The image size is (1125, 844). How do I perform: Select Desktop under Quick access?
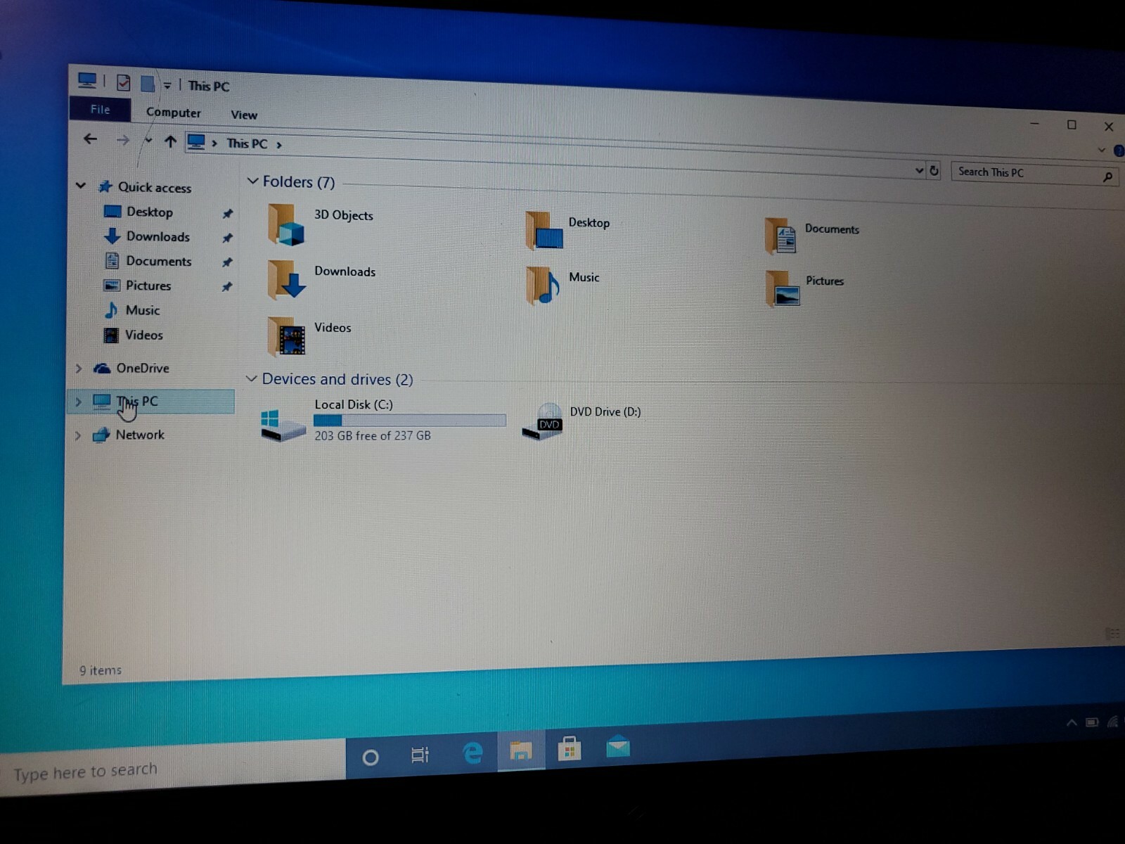149,212
